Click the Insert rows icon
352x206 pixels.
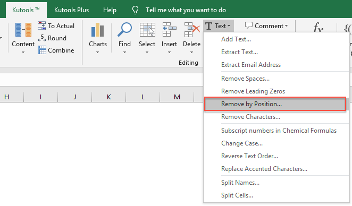(x=169, y=30)
